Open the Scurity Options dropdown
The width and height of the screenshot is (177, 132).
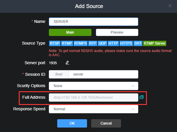tap(94, 86)
